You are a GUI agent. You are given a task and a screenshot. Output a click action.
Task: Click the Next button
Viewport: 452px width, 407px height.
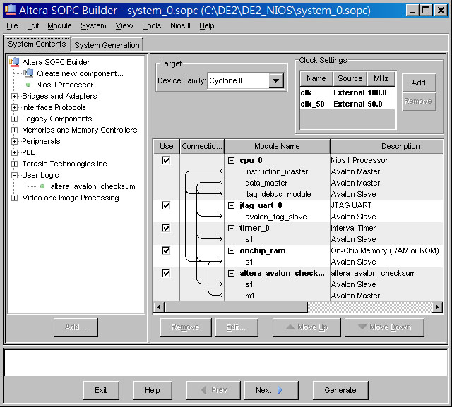[271, 390]
